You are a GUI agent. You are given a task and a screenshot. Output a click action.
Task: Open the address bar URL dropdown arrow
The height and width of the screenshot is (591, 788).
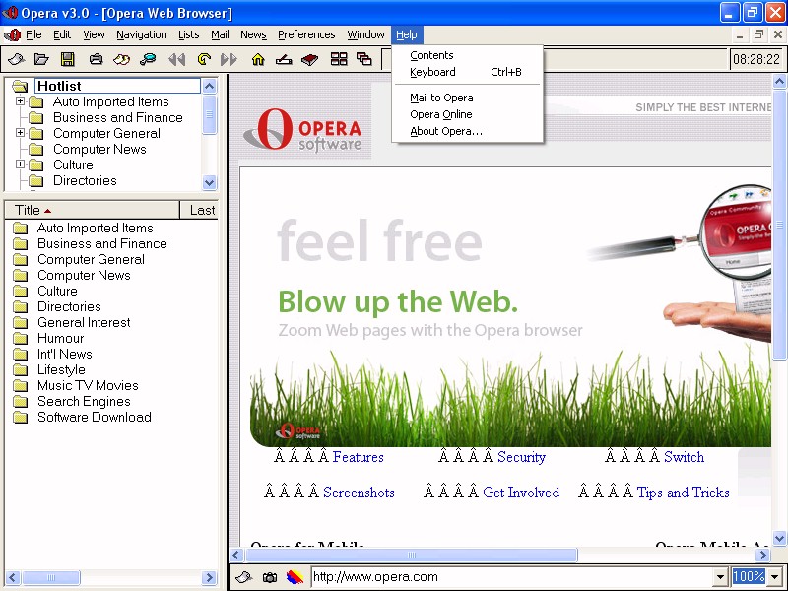[x=720, y=577]
